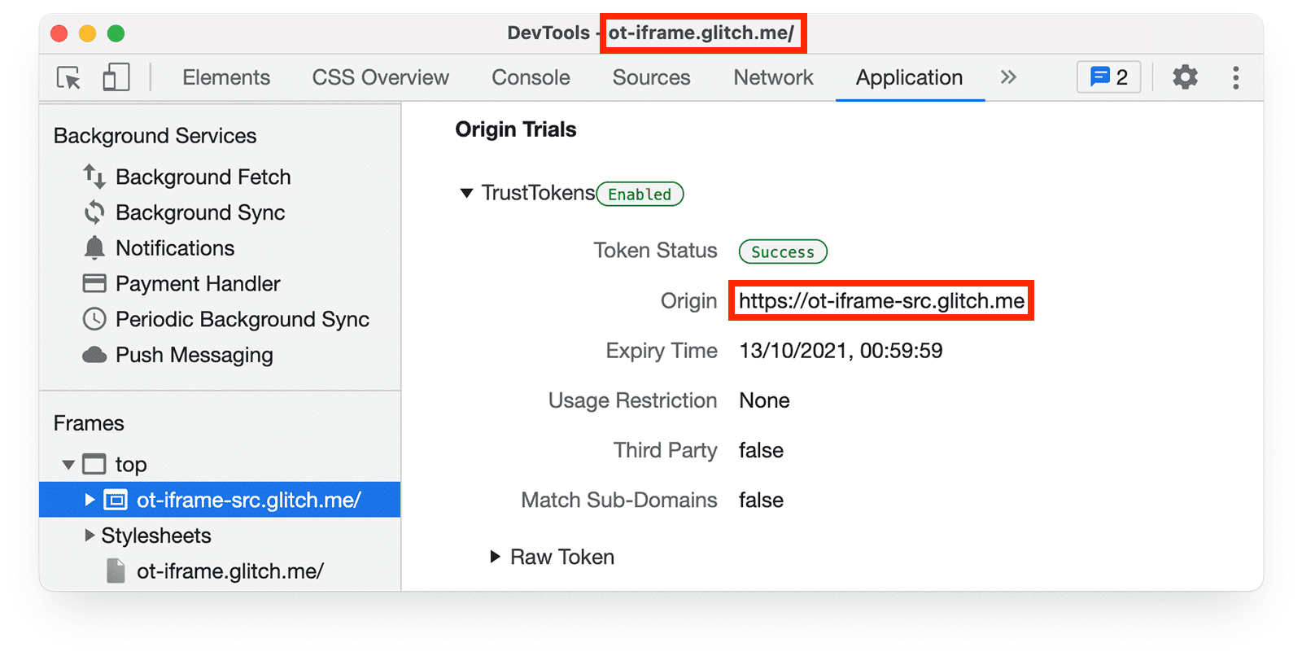Expand the Raw Token section
This screenshot has width=1302, height=656.
point(494,557)
